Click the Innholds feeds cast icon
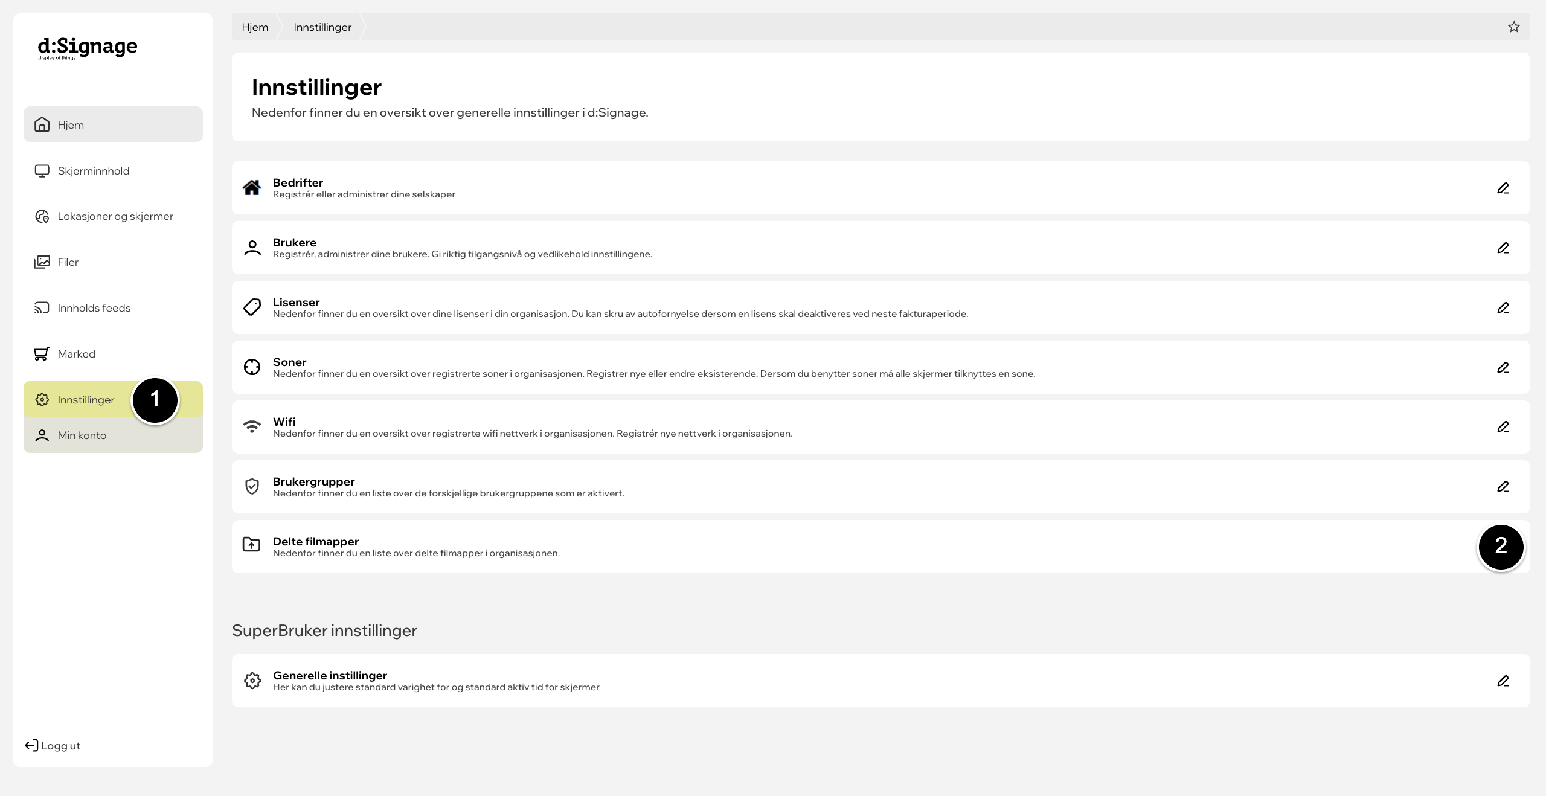The image size is (1546, 796). tap(42, 308)
